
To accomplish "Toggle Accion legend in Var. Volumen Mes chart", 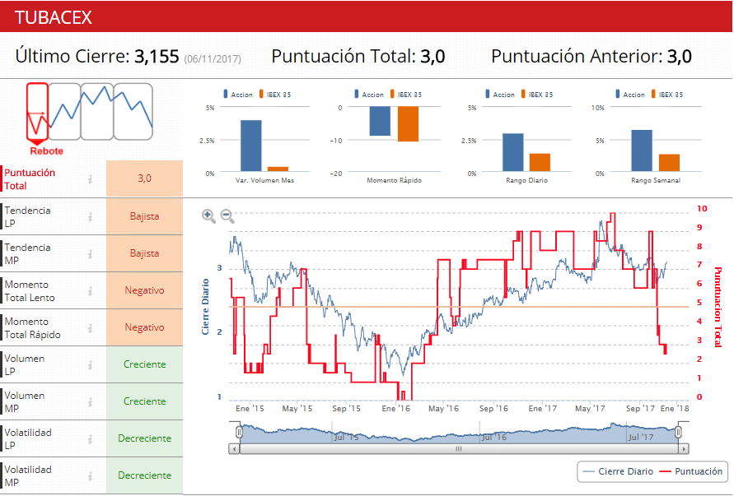I will pos(238,95).
